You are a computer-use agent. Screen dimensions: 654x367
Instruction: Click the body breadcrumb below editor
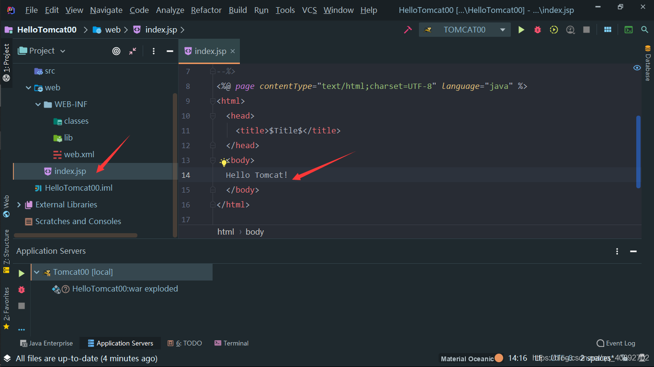tap(255, 232)
